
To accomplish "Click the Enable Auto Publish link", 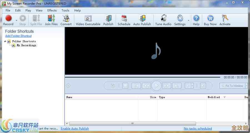I will (x=75, y=129).
